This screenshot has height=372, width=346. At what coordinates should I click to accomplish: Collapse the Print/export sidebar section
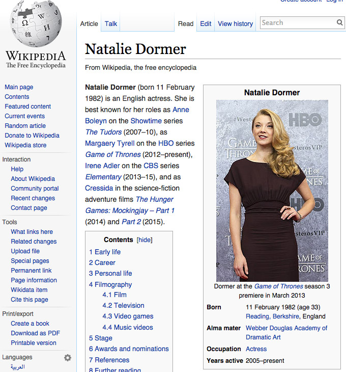pyautogui.click(x=18, y=314)
